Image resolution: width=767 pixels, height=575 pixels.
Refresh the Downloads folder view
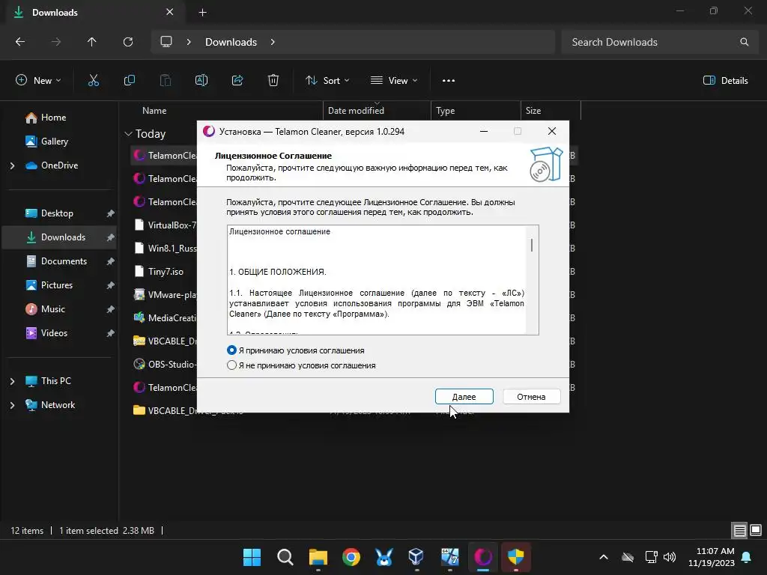tap(128, 42)
